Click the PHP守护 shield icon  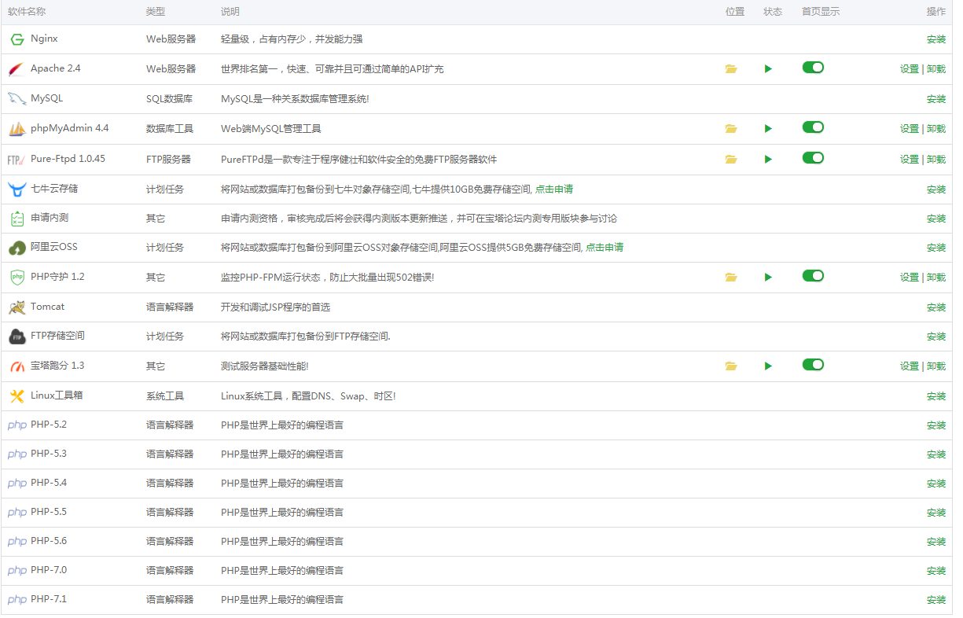tap(17, 278)
